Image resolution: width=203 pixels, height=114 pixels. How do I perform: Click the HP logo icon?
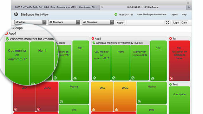16,14
